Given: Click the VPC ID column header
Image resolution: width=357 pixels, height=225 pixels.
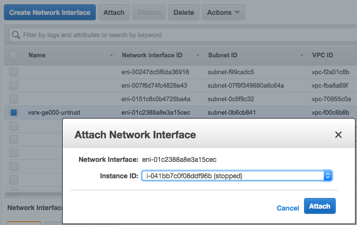Looking at the screenshot, I should tap(323, 55).
